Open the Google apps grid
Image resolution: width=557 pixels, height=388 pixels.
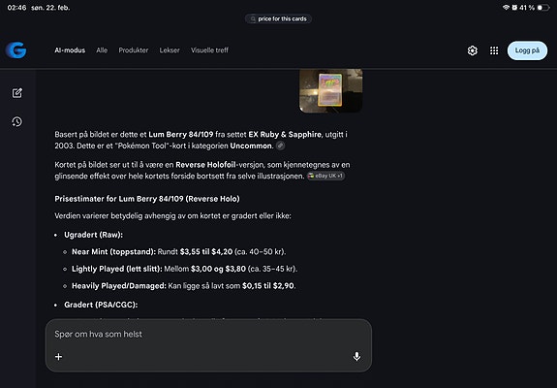494,50
